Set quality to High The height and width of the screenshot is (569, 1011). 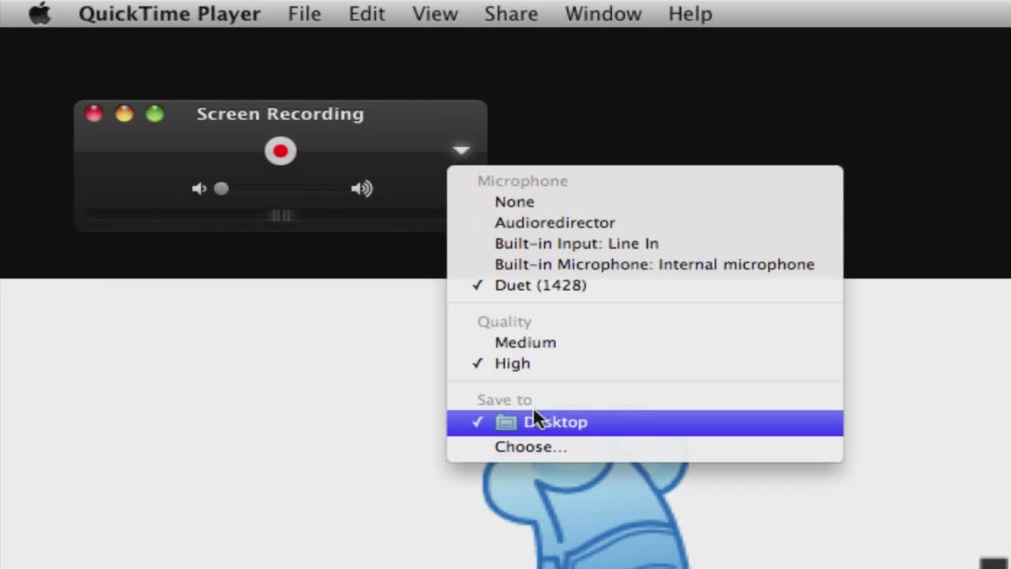coord(645,364)
